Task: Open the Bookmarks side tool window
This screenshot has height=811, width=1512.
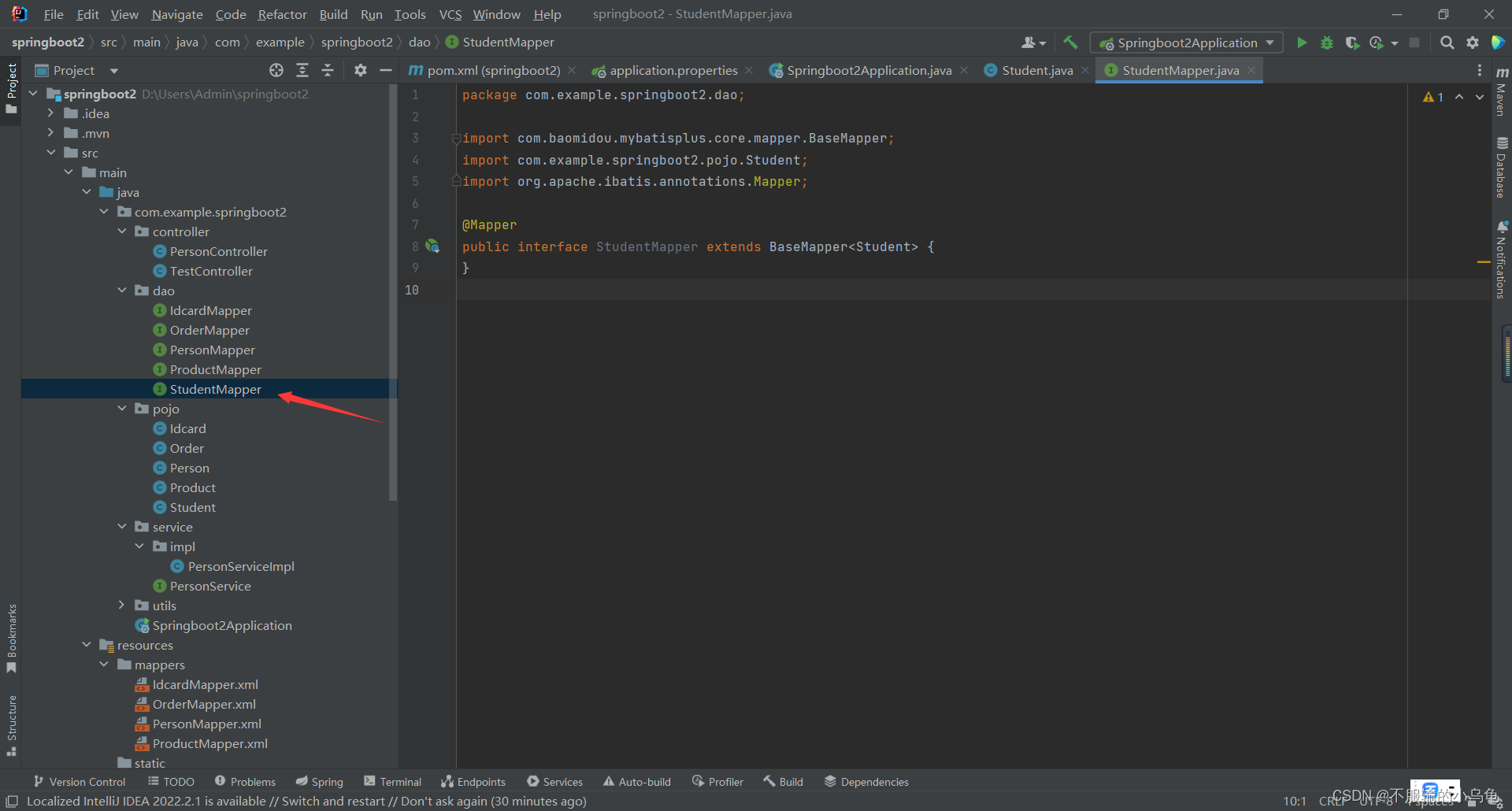Action: coord(11,638)
